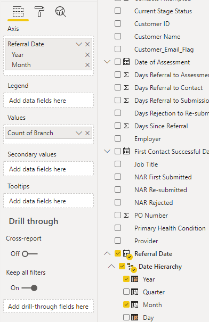Check the Employer field
The image size is (209, 322).
(x=118, y=138)
